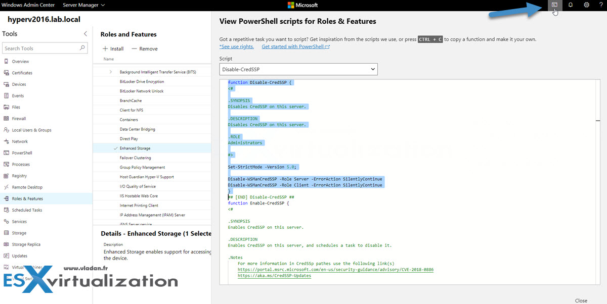The image size is (607, 304).
Task: Open the Certificates tool icon
Action: click(7, 73)
